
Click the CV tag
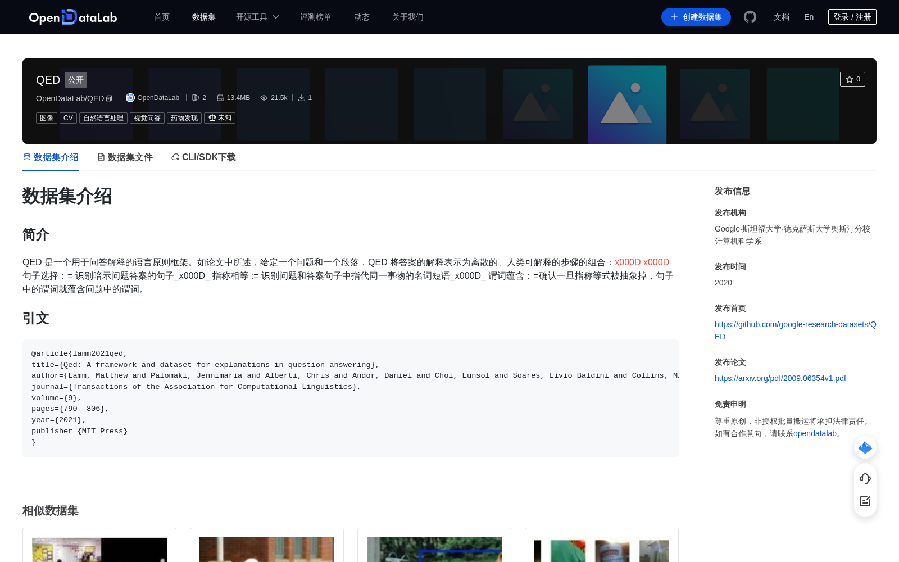68,118
